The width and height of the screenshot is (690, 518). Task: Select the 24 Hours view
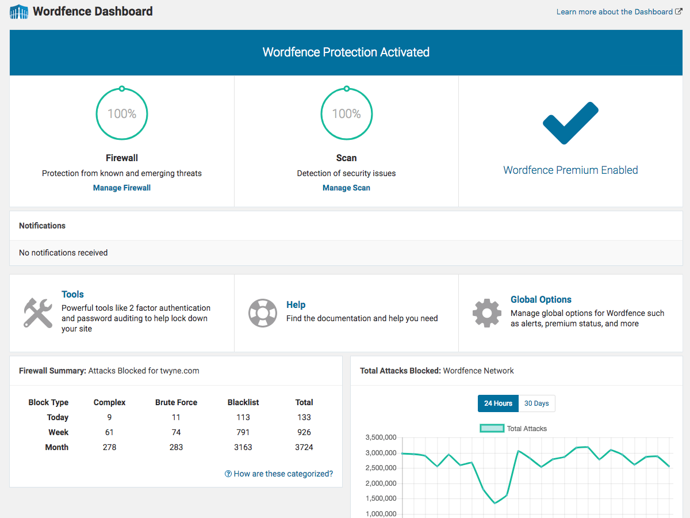click(498, 403)
